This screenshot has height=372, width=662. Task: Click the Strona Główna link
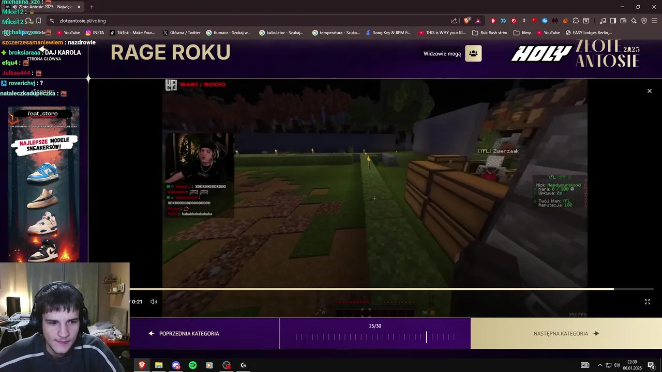click(44, 59)
